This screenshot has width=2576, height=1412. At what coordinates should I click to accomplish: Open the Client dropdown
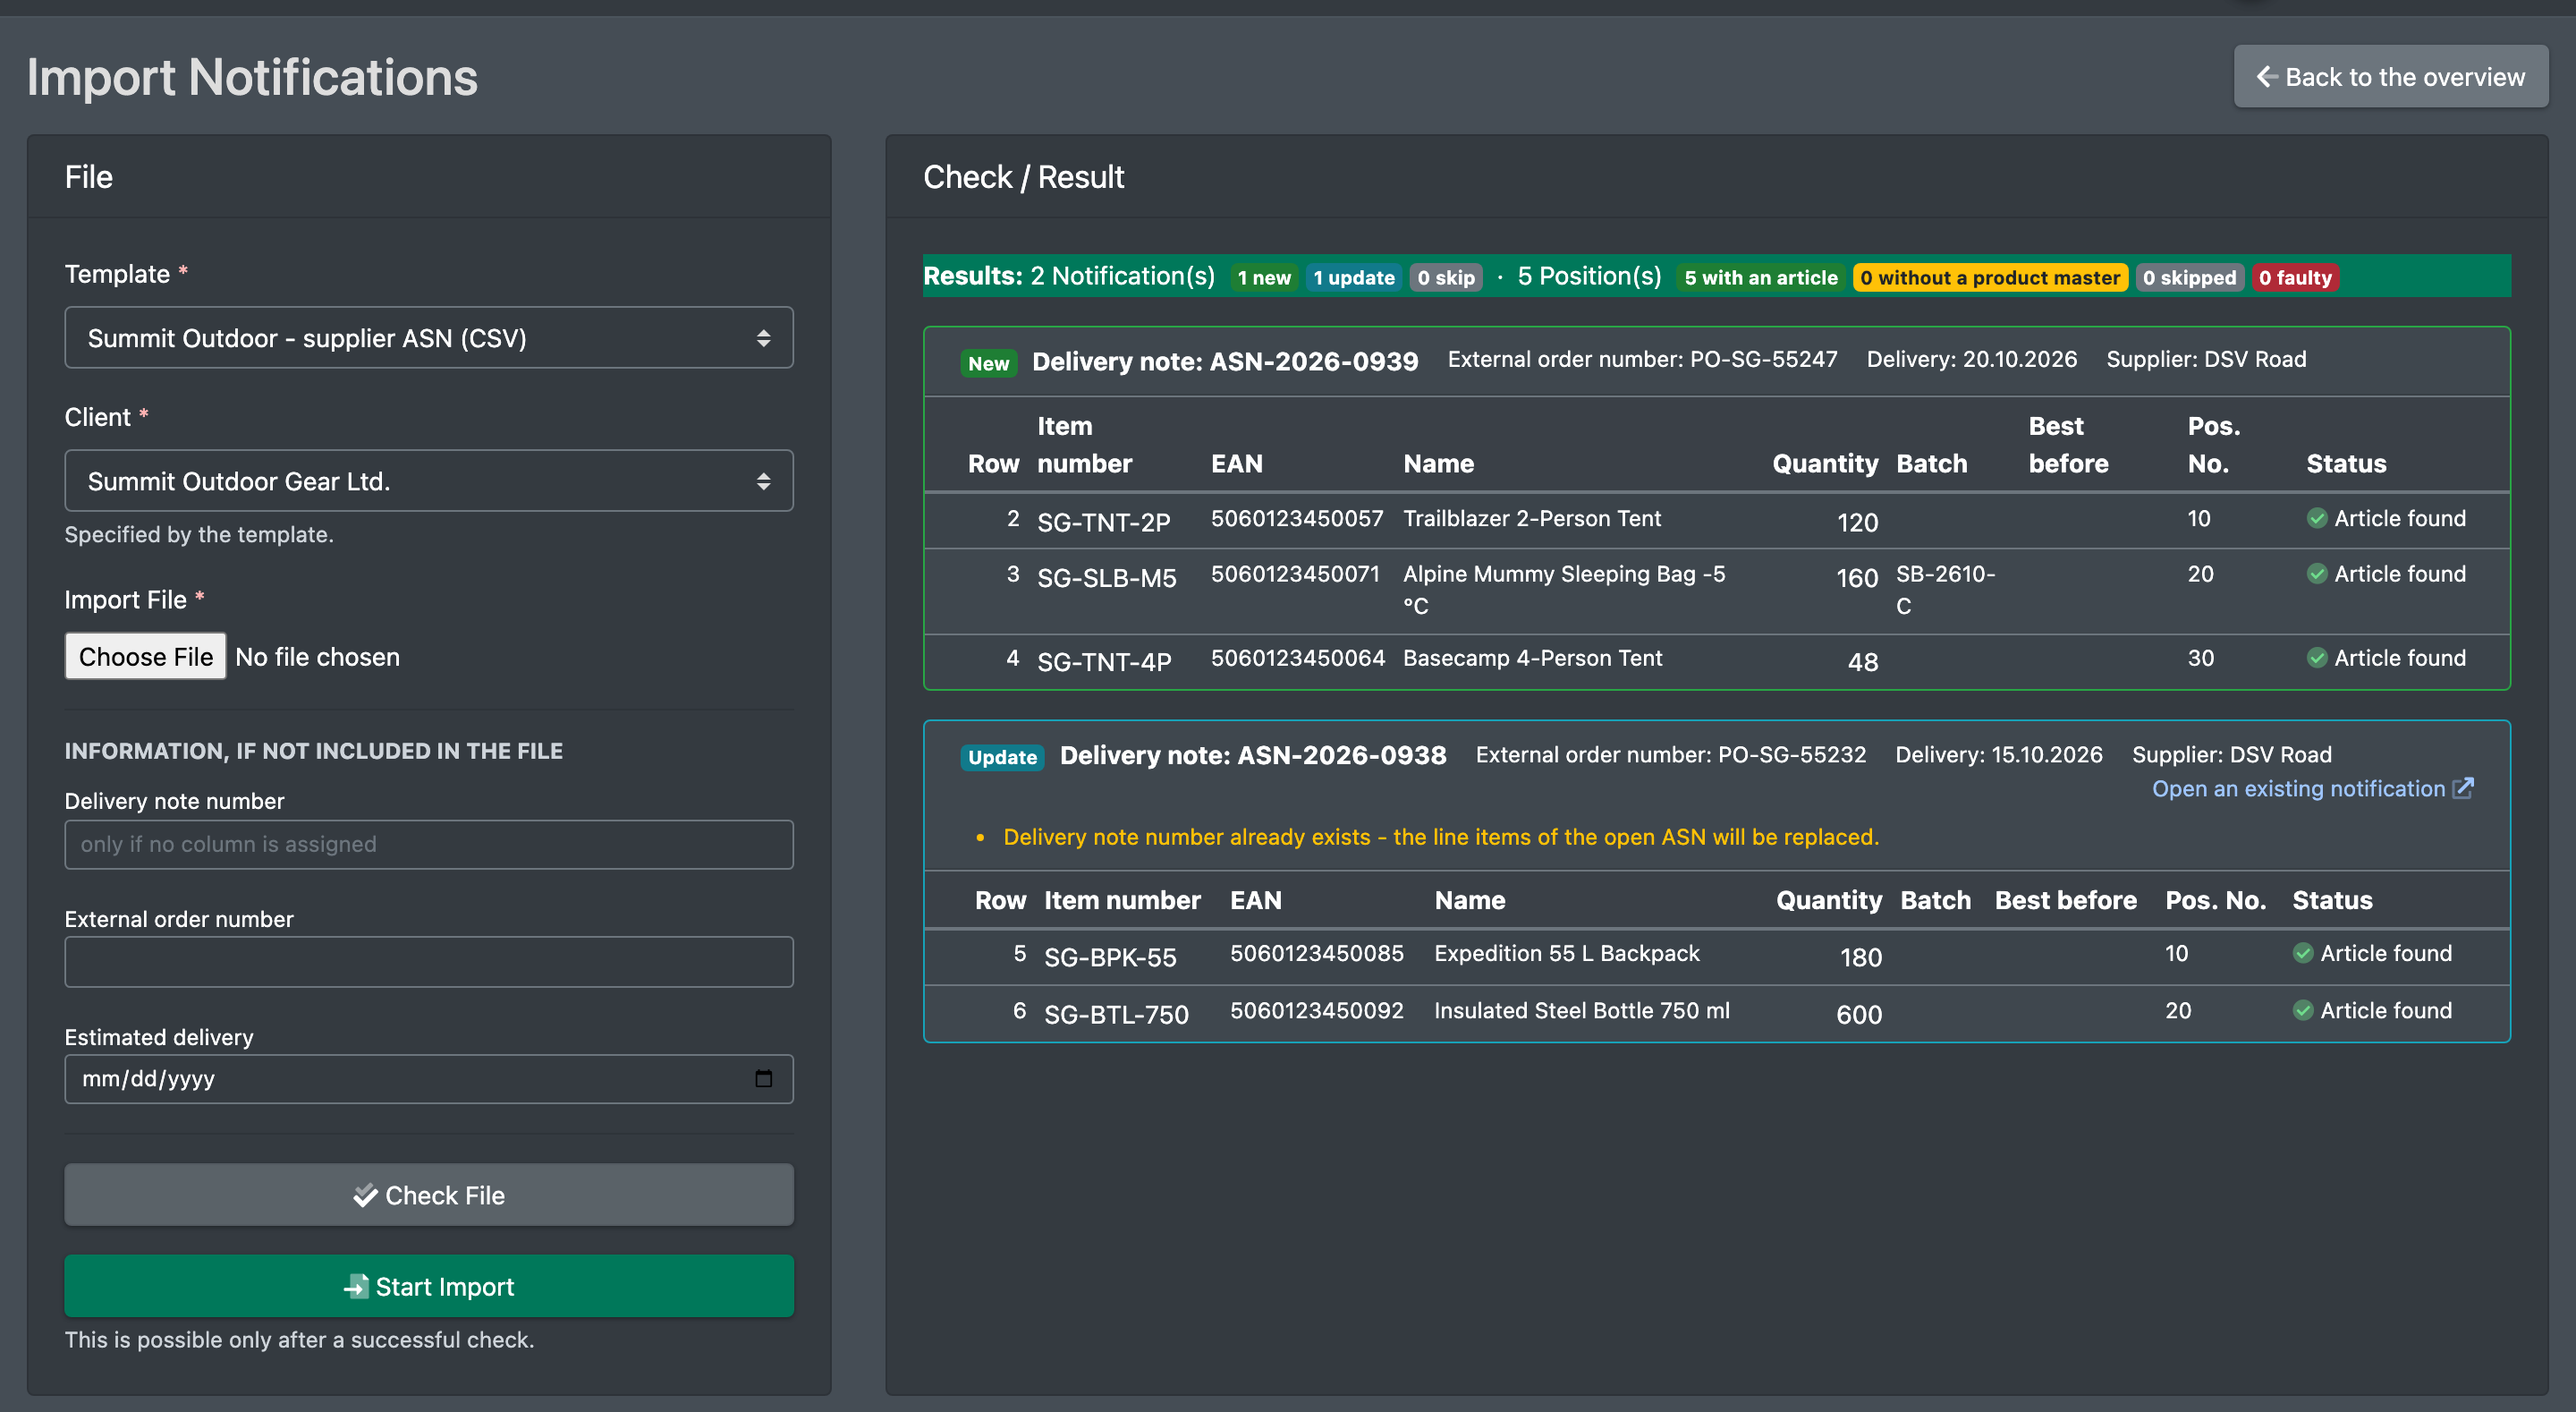coord(429,481)
